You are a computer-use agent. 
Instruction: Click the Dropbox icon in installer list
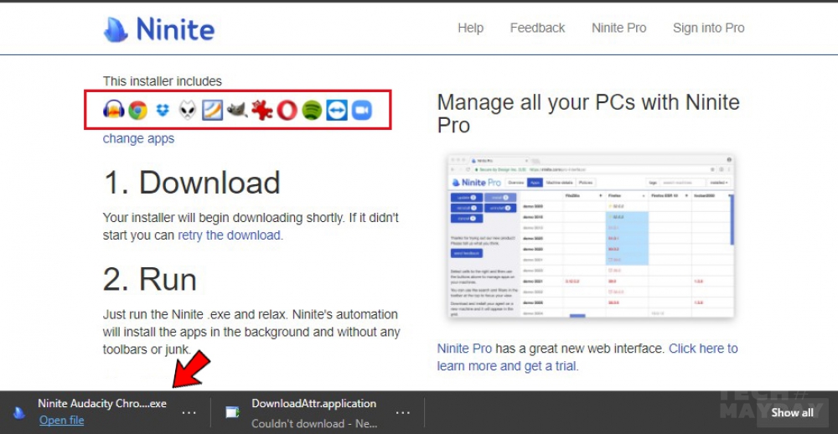point(163,110)
